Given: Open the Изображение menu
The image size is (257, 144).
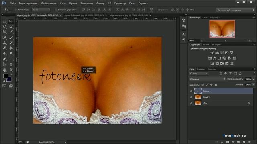Looking at the screenshot, I should tap(49, 3).
